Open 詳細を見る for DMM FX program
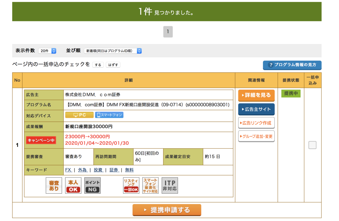This screenshot has height=221, width=339. 256,95
